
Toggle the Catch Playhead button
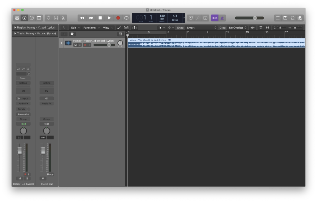tap(134, 28)
